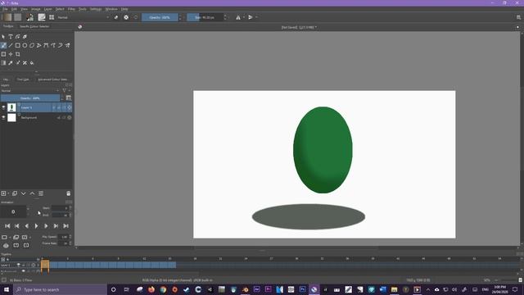Image resolution: width=524 pixels, height=295 pixels.
Task: Select the Polyline tool
Action: [x=39, y=45]
